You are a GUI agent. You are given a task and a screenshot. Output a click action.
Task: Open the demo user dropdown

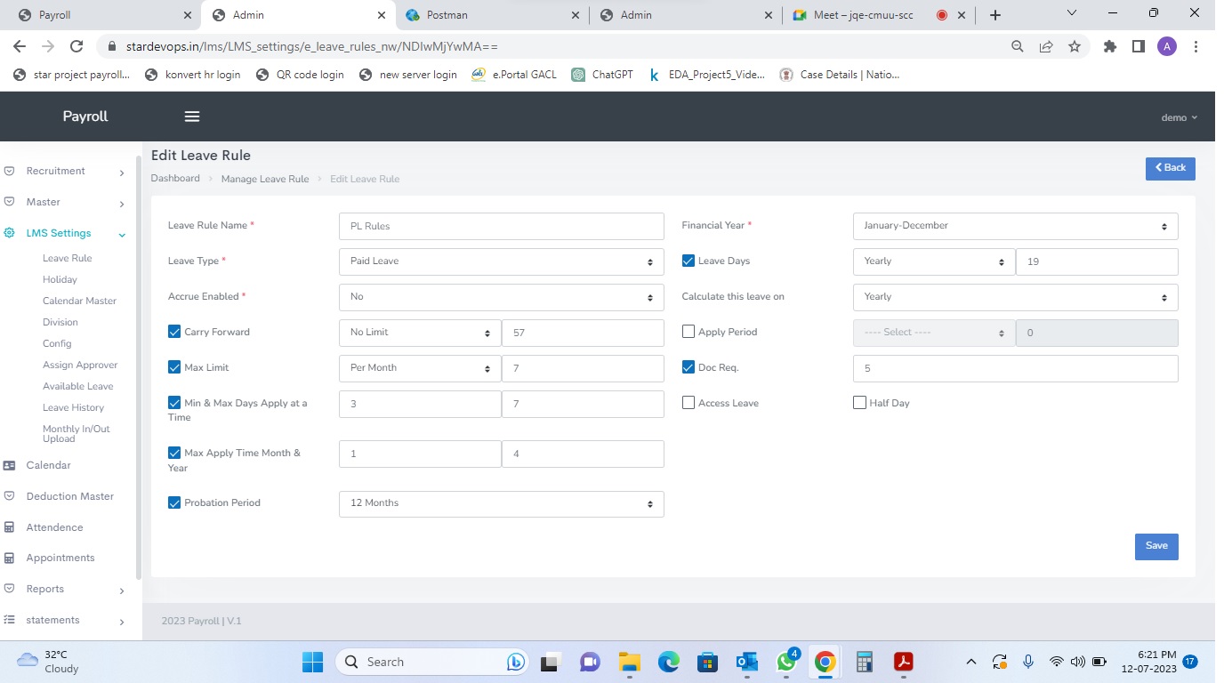[1180, 117]
